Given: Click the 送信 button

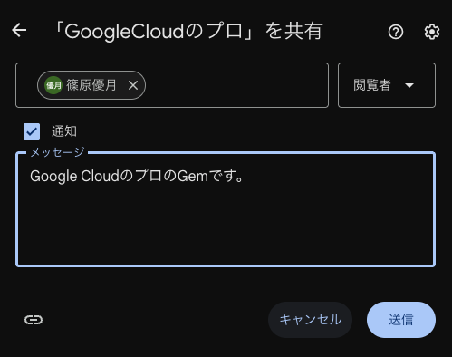Looking at the screenshot, I should pyautogui.click(x=401, y=320).
